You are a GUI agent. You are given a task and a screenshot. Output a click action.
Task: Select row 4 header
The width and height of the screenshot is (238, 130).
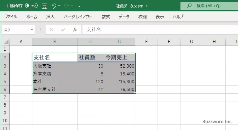coord(5,74)
